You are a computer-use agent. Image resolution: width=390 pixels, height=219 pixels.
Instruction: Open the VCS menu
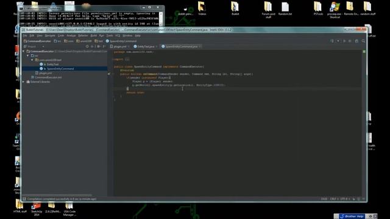pyautogui.click(x=118, y=35)
